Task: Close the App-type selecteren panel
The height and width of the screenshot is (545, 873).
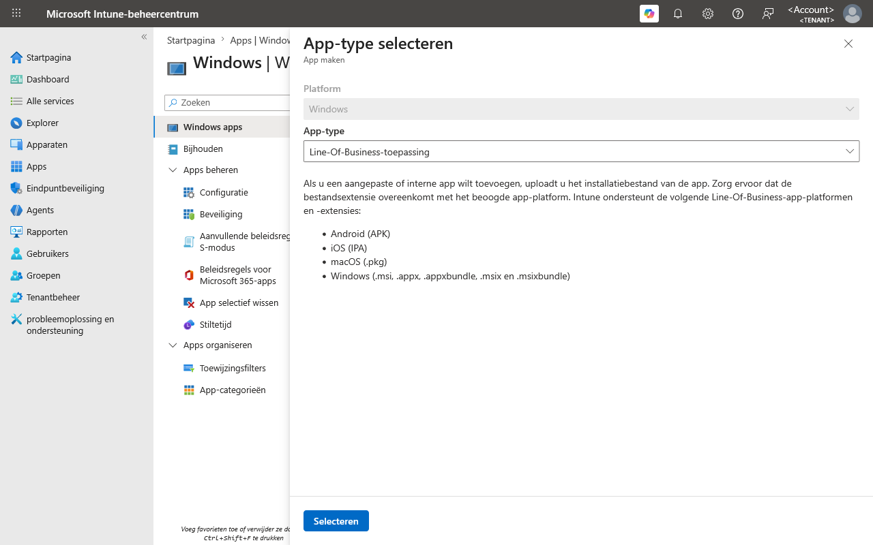Action: [848, 44]
